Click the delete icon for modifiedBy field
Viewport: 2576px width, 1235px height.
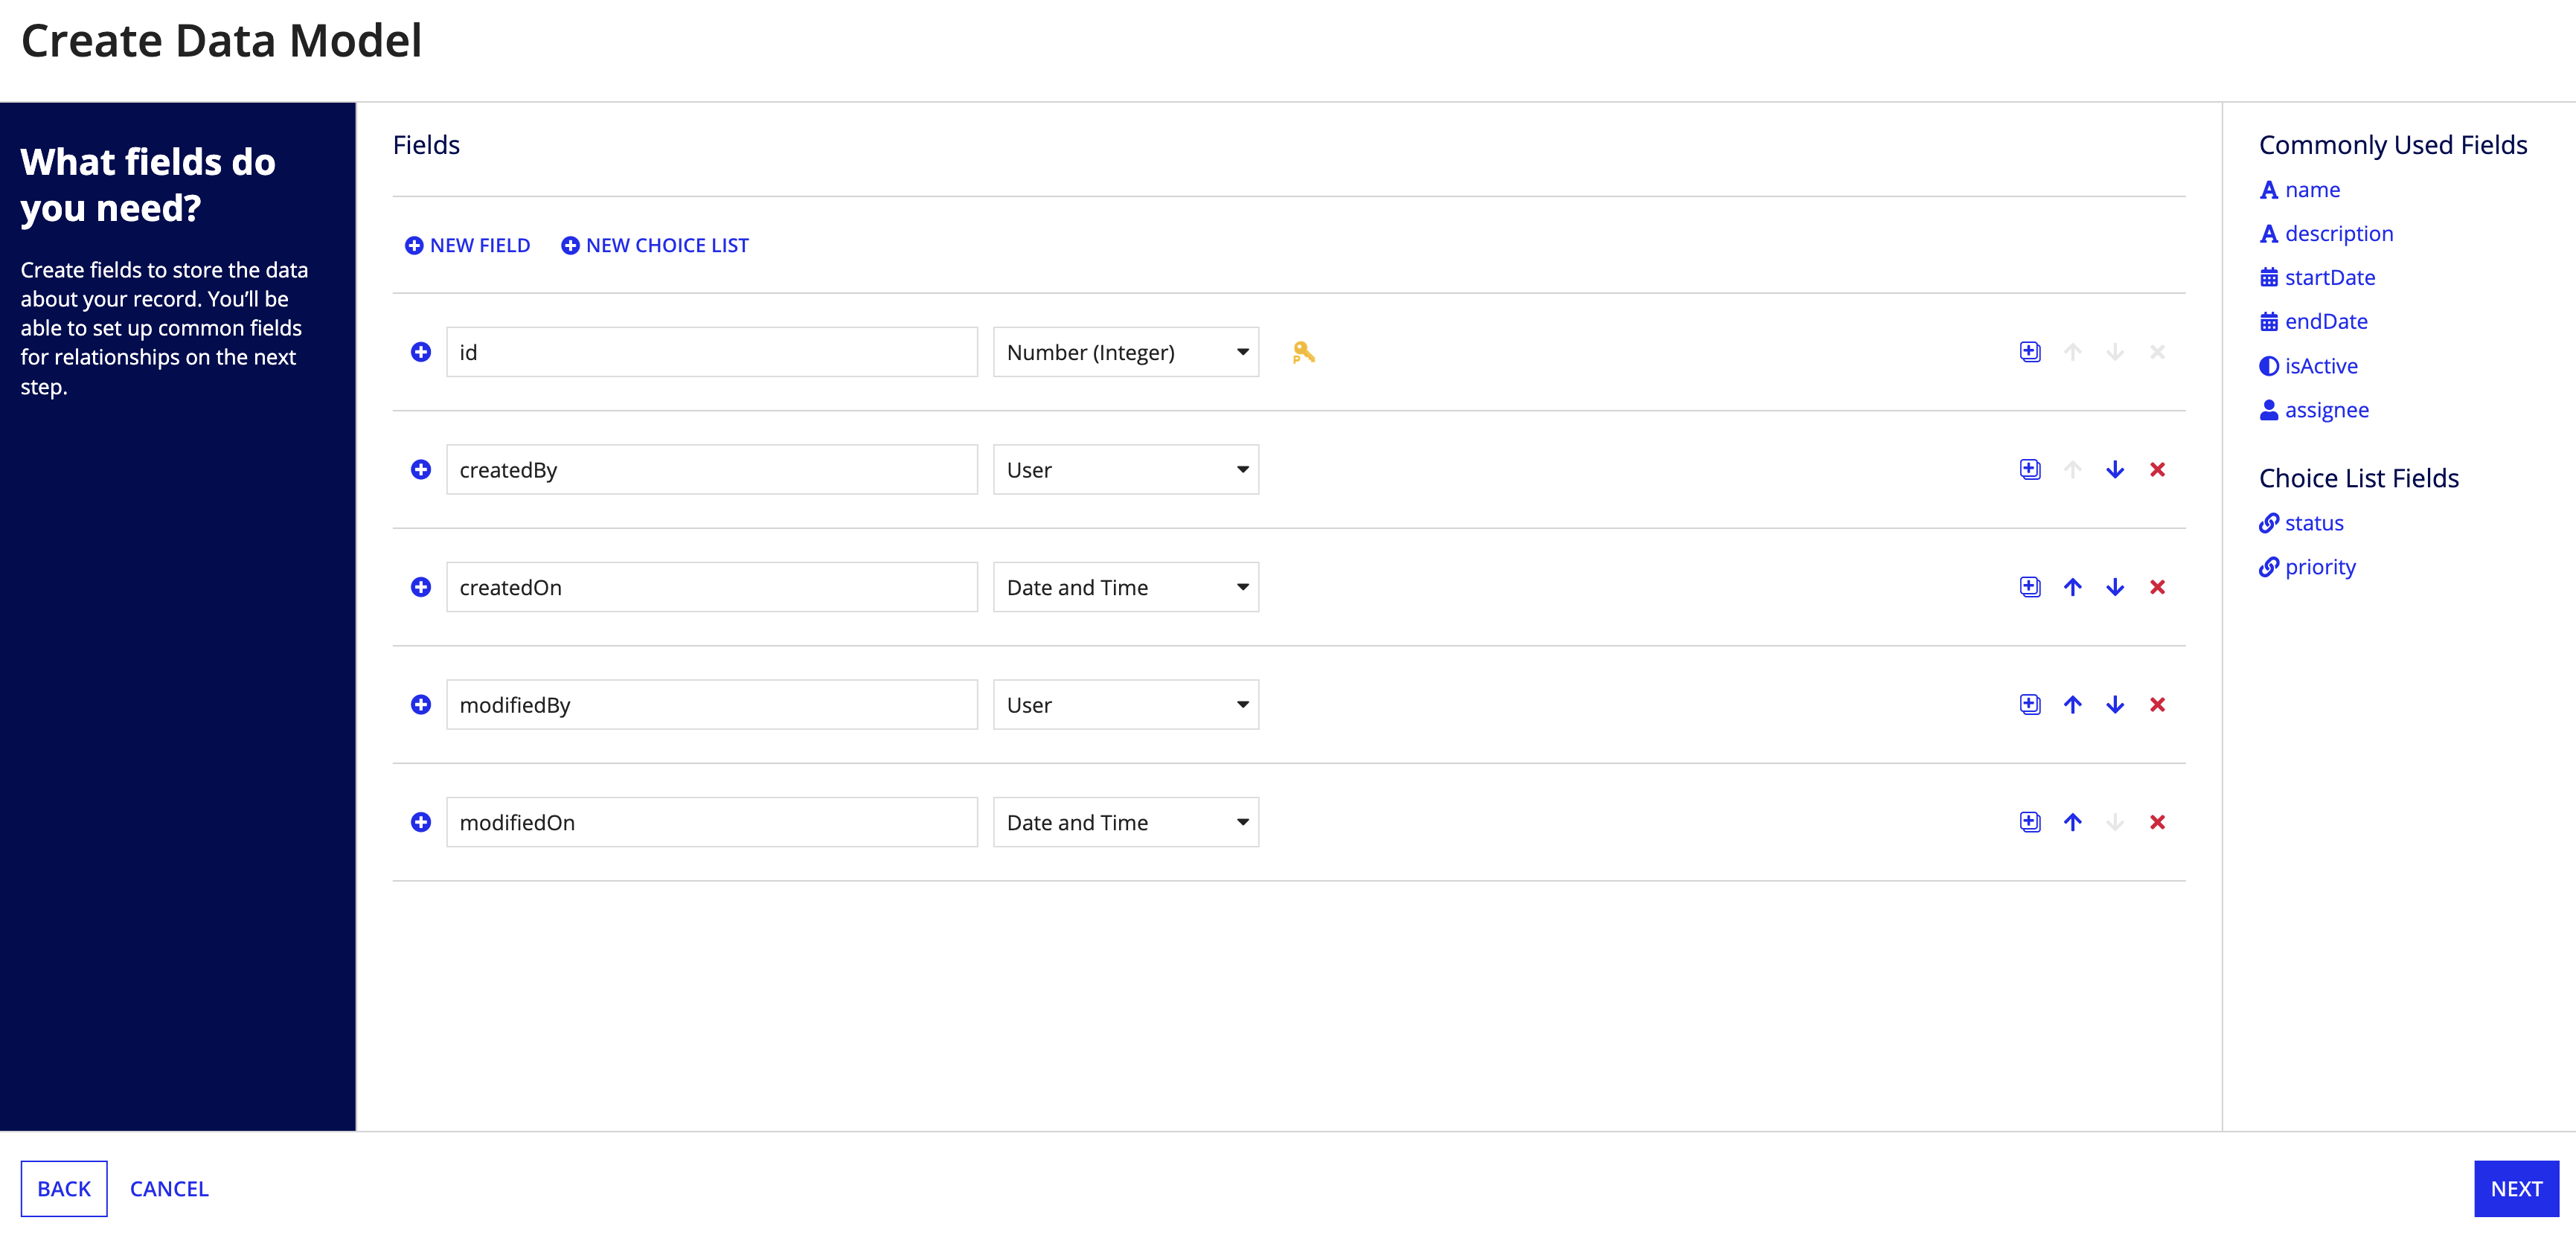pyautogui.click(x=2157, y=705)
